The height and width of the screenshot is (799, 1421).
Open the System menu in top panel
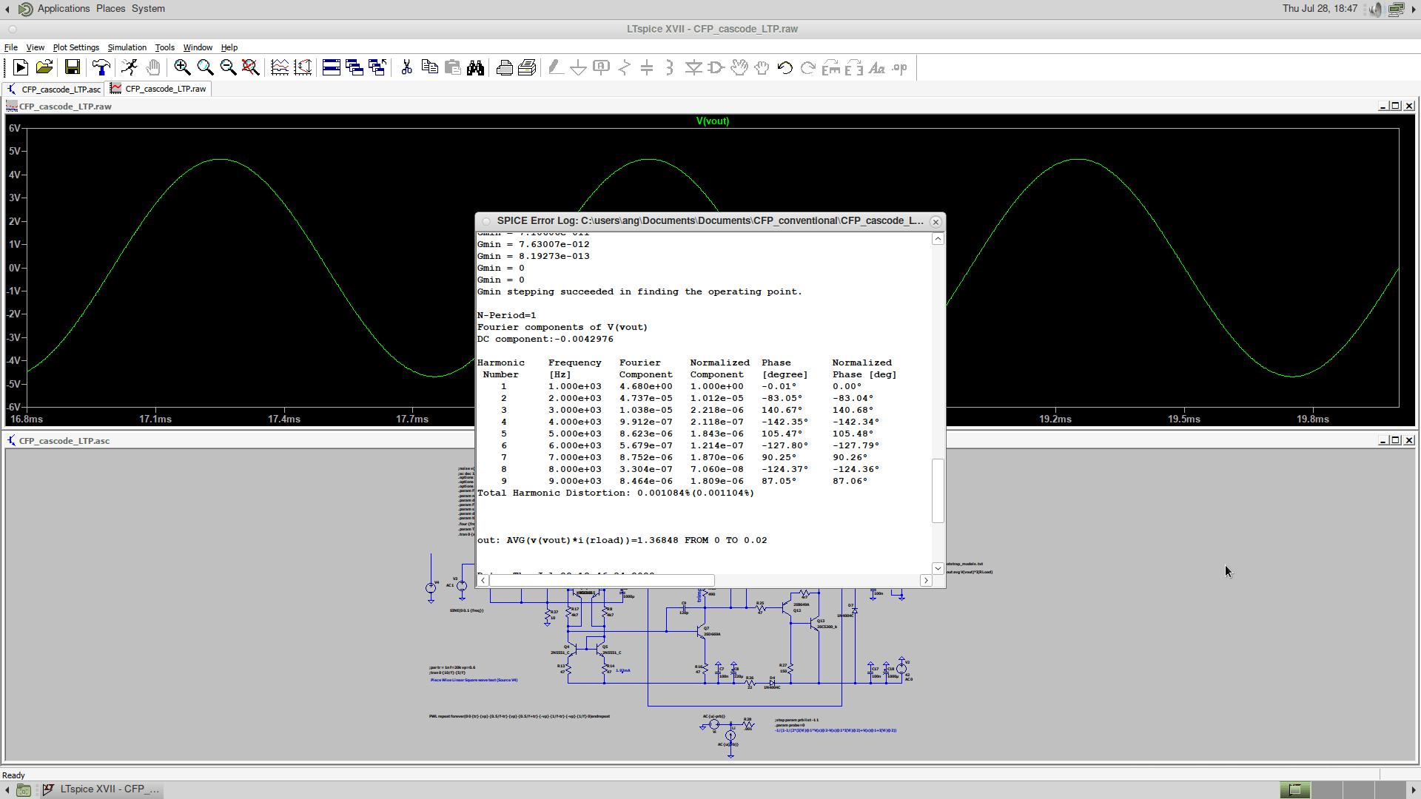click(148, 9)
